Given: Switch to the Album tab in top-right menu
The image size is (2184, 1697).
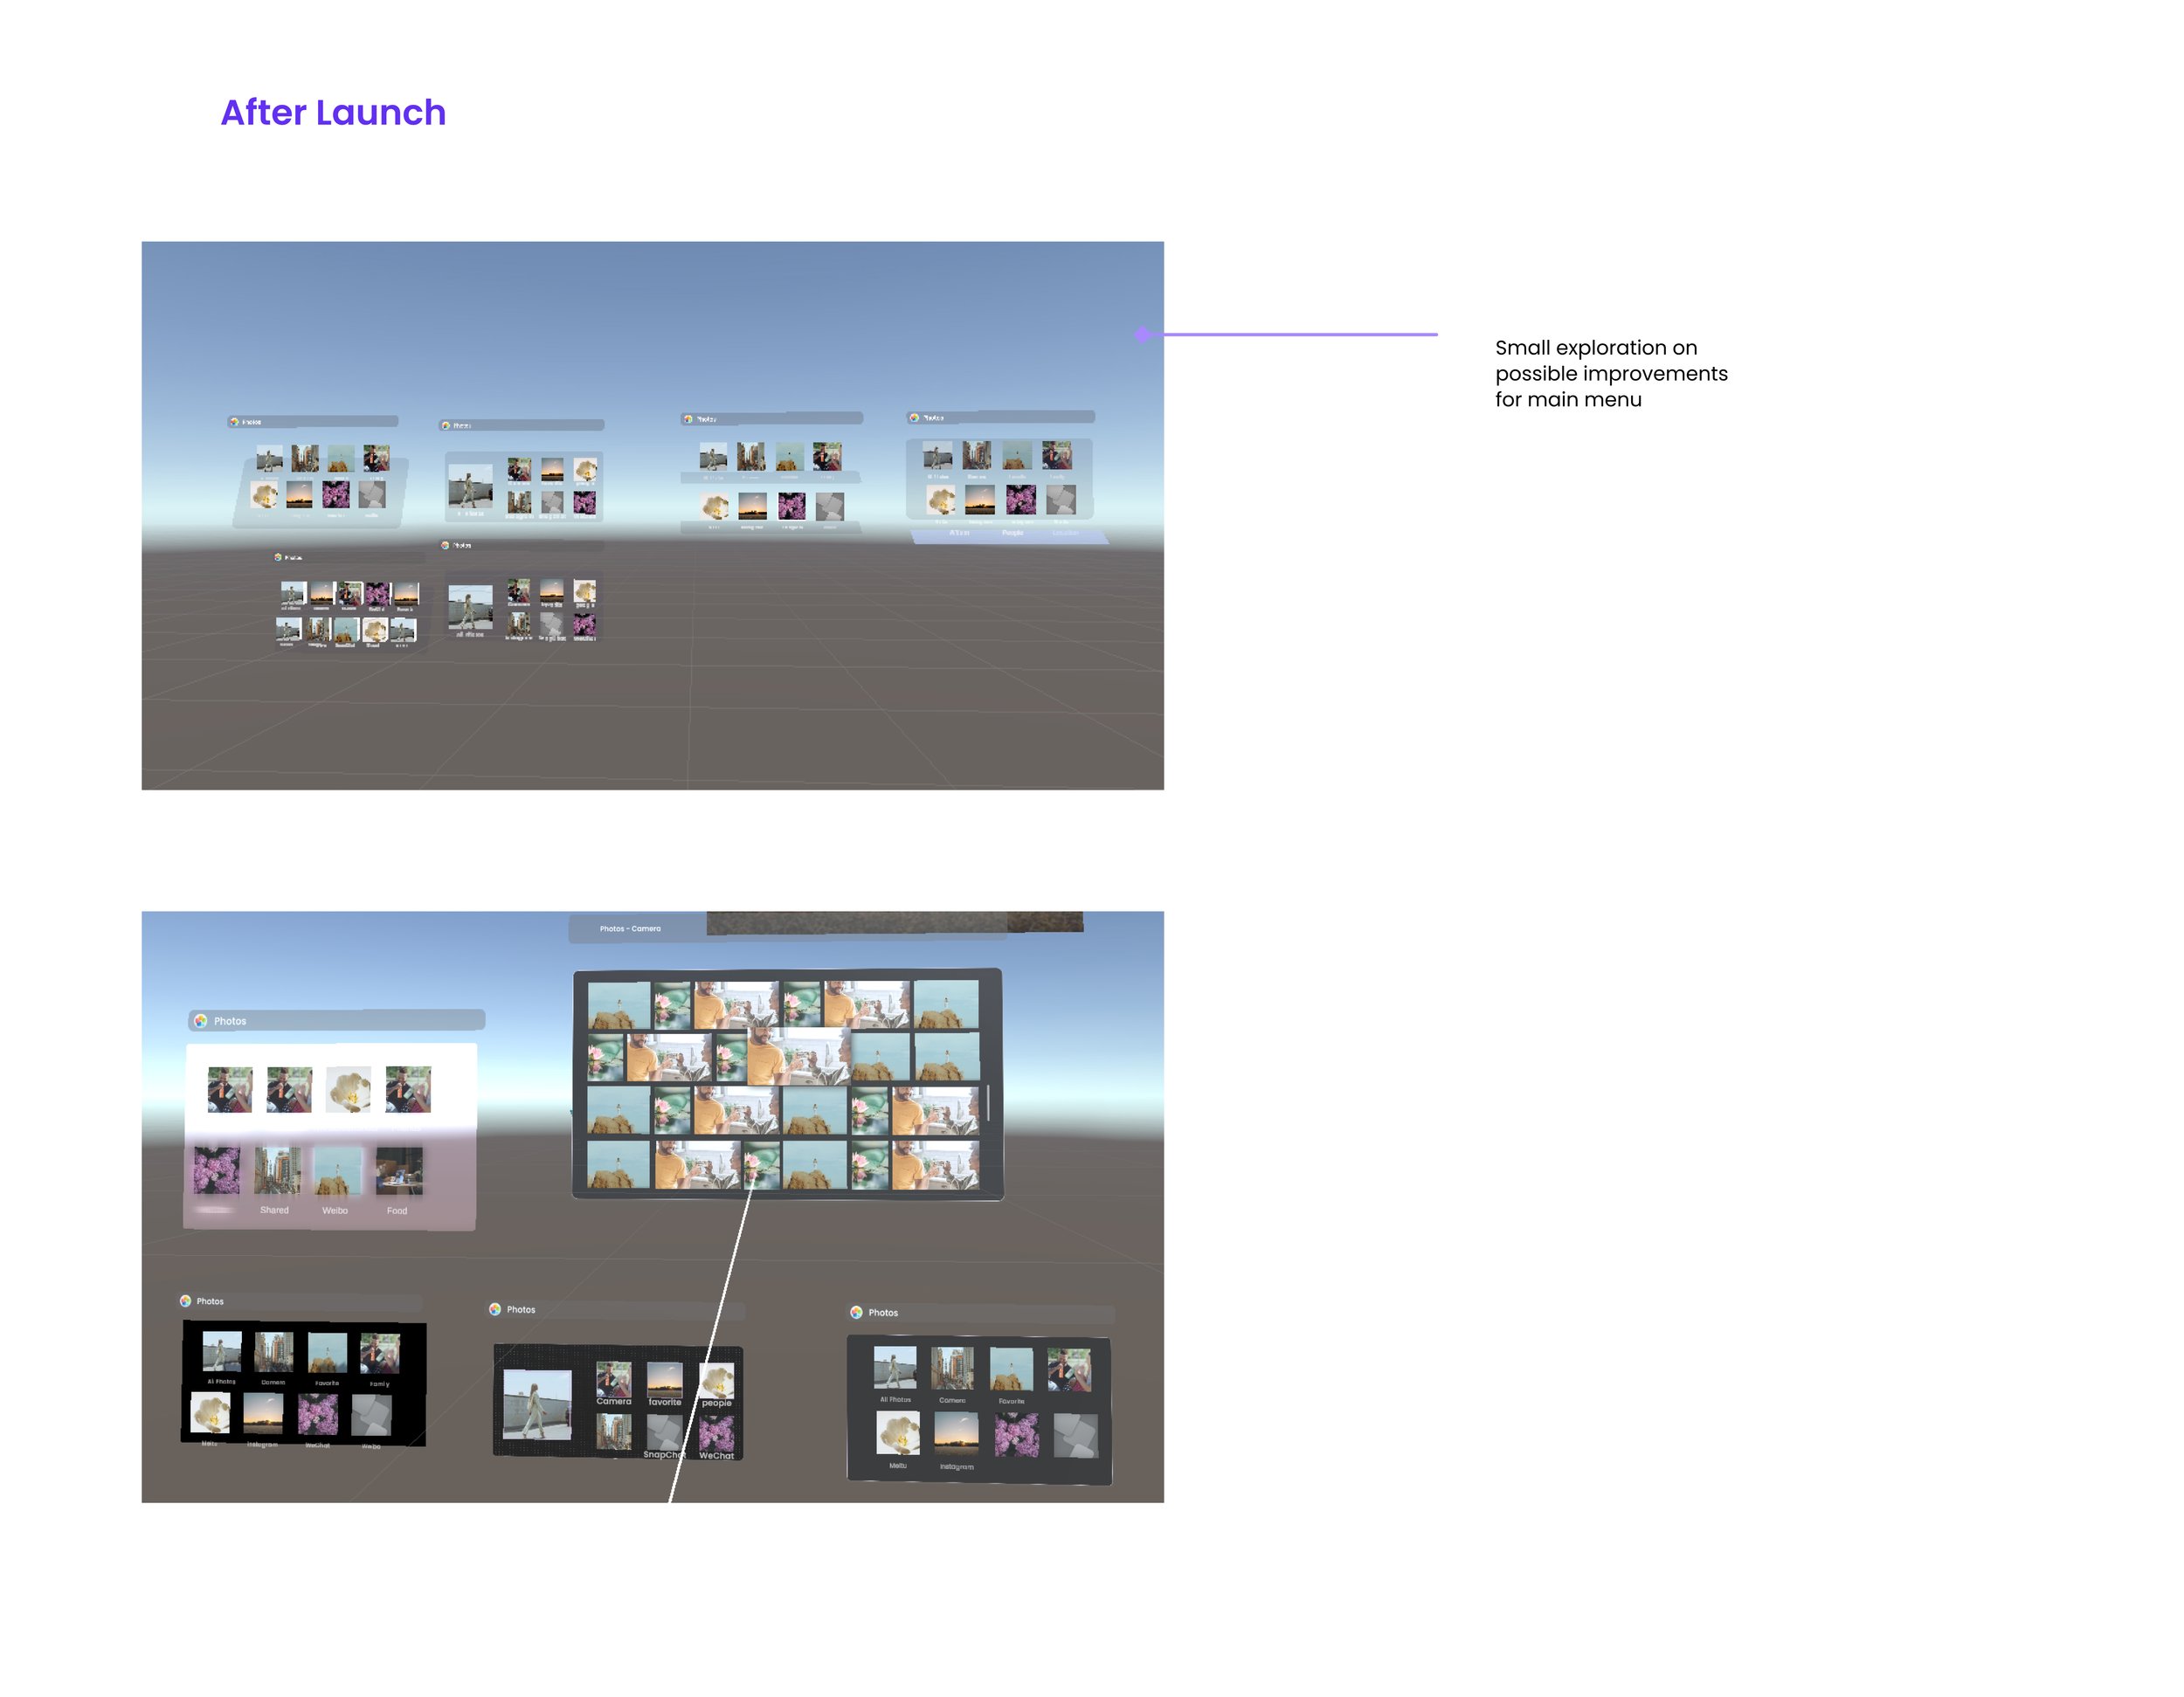Looking at the screenshot, I should pos(958,534).
